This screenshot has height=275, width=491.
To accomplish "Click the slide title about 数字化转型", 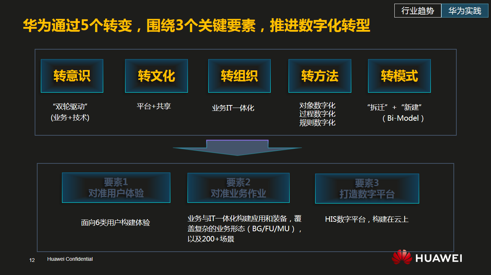I will point(197,26).
